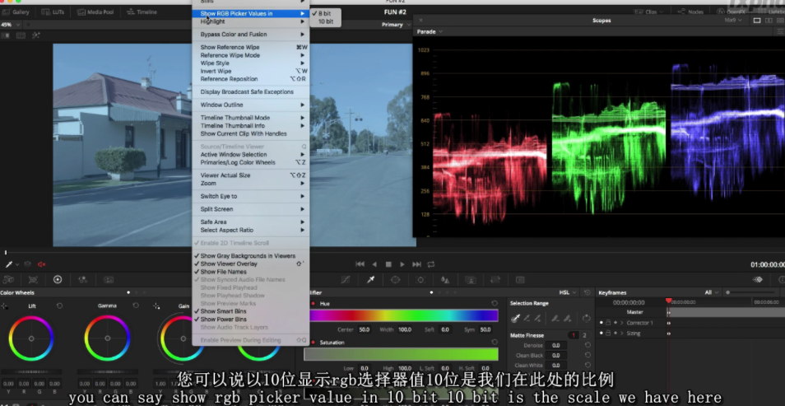Viewport: 785px width, 406px height.
Task: Open the Parade scope type dropdown
Action: (x=430, y=32)
